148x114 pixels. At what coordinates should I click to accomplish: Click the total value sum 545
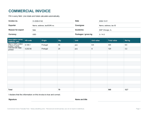[109, 90]
